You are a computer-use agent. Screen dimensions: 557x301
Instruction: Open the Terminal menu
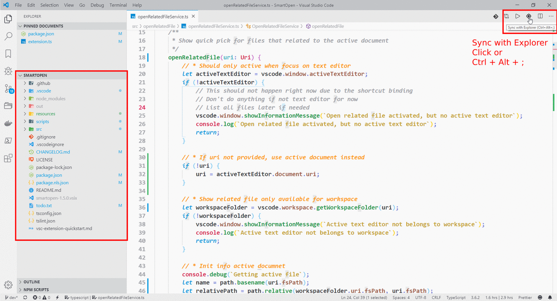pyautogui.click(x=118, y=5)
